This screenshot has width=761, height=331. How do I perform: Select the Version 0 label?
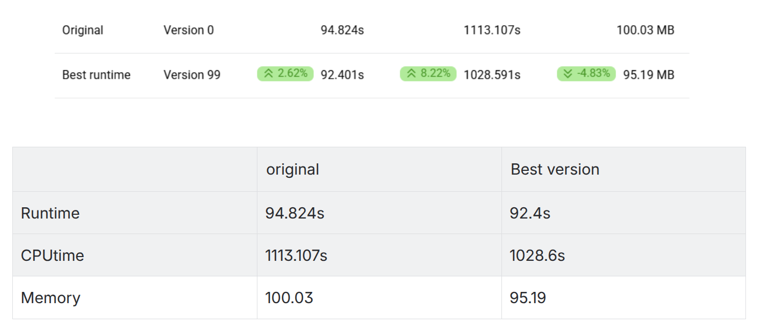(188, 31)
